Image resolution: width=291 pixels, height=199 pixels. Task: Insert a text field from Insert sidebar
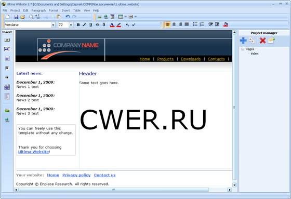coord(7,49)
